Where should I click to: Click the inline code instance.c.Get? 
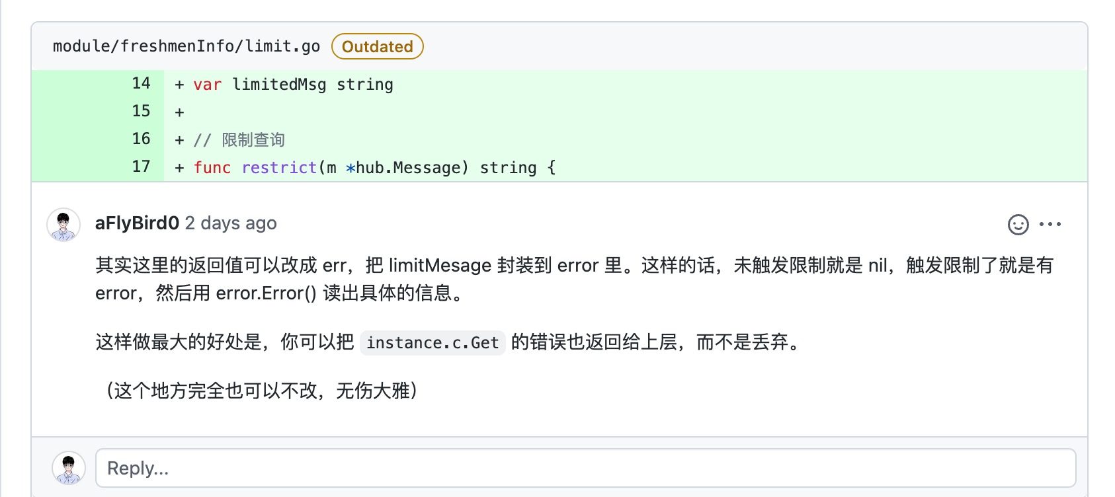pos(432,343)
